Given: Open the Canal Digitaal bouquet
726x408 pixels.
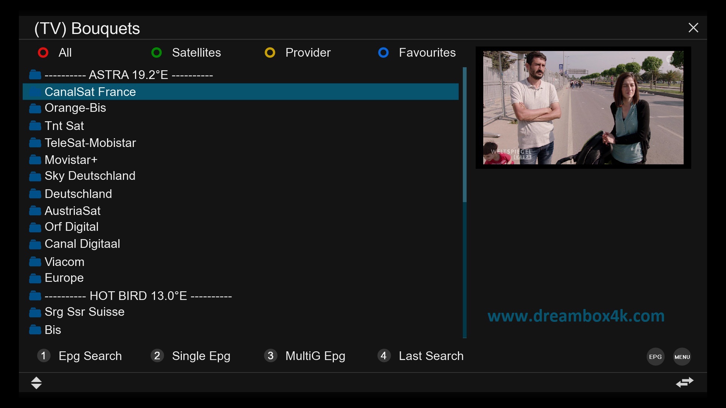Looking at the screenshot, I should [240, 244].
